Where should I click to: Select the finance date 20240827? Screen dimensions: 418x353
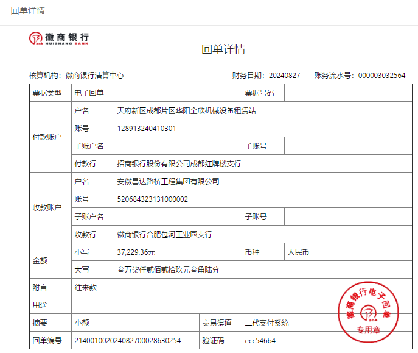[x=284, y=76]
